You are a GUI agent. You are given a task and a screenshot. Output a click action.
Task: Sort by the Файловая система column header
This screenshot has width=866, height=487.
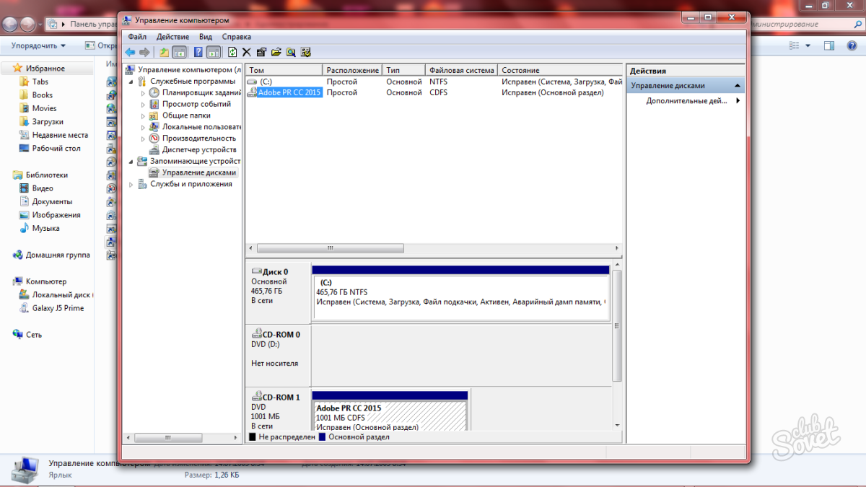461,70
